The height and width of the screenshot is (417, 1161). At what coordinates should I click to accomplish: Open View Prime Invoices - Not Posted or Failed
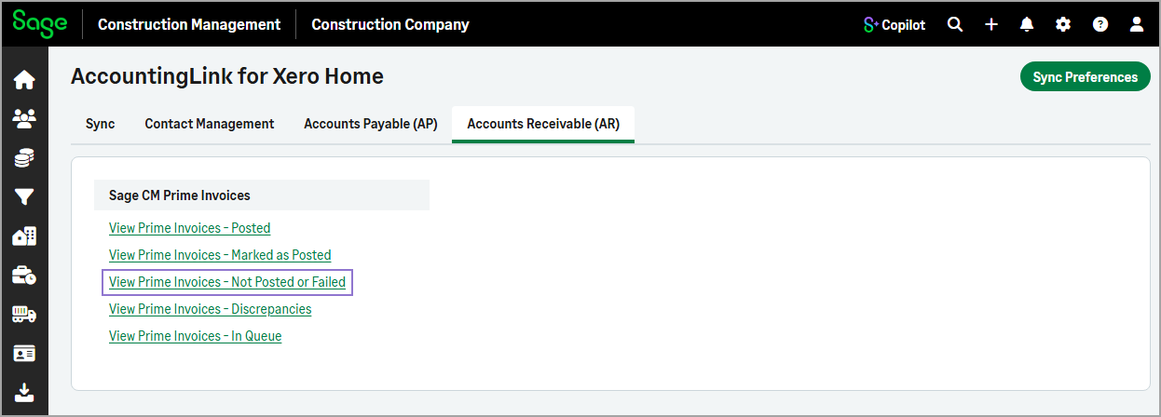coord(226,282)
